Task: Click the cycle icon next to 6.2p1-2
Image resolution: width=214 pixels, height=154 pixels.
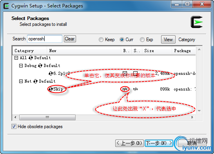Action: click(x=51, y=74)
